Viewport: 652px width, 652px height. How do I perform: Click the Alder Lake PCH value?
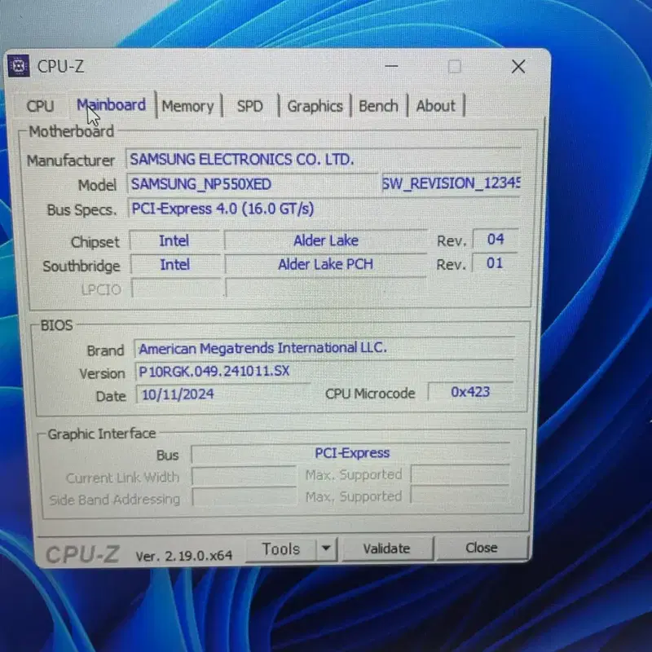[325, 264]
